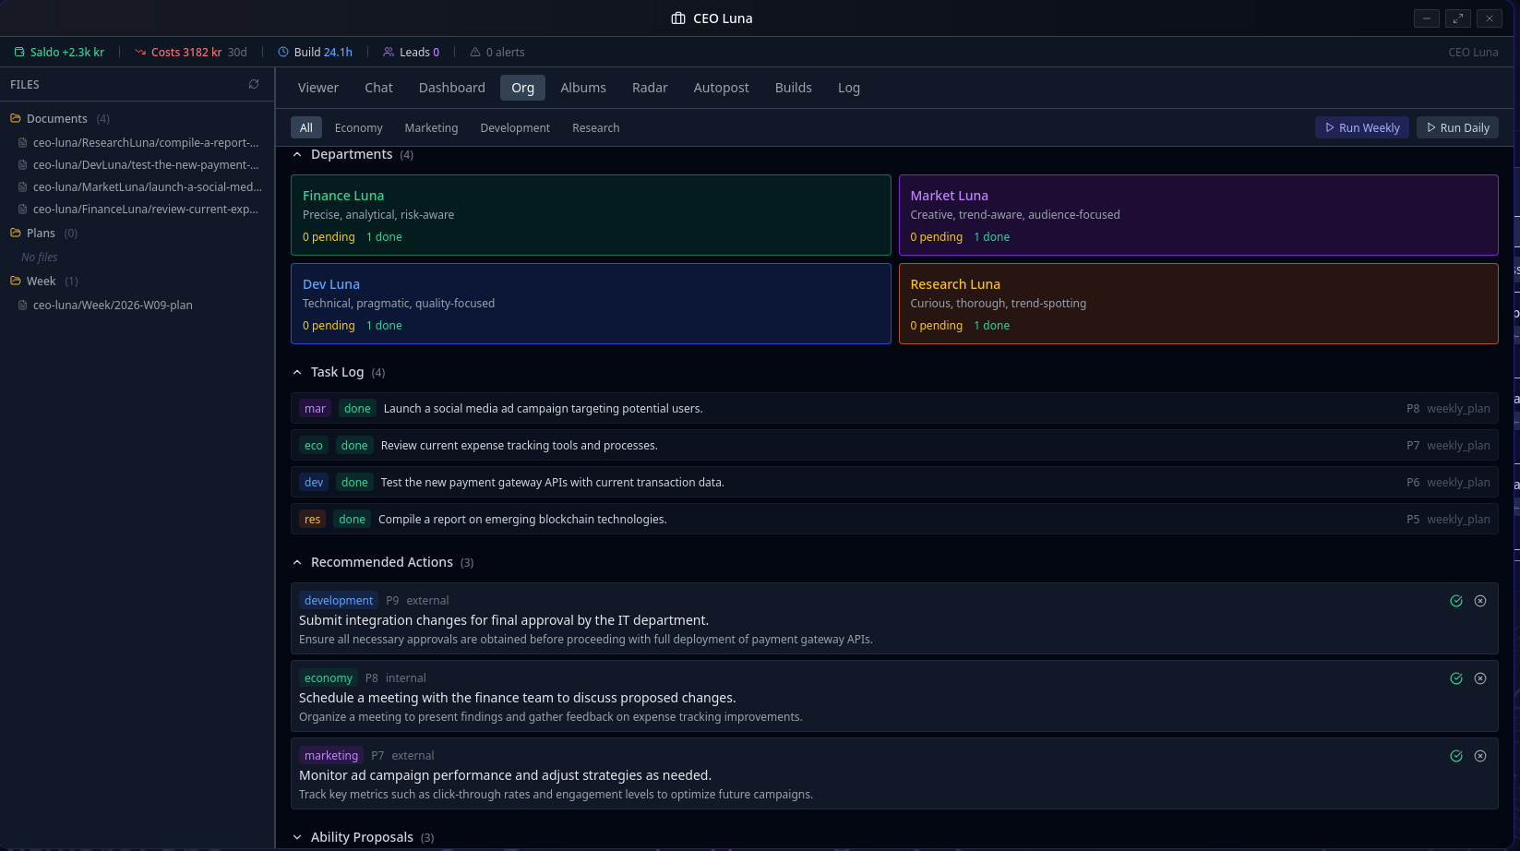
Task: Approve the IT department integration action
Action: click(1456, 600)
